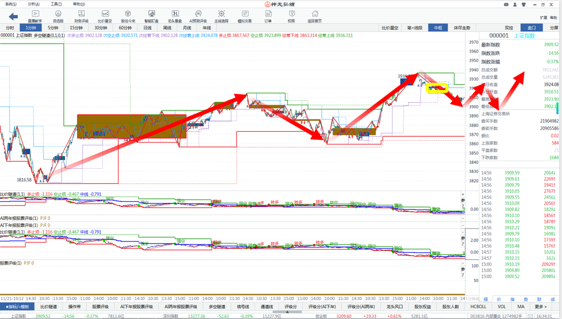
Task: Toggle the 笔+线段 overlay button
Action: 415,28
